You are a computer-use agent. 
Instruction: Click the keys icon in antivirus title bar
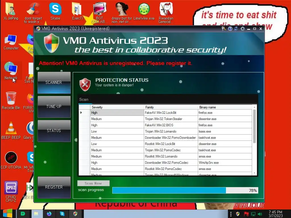pyautogui.click(x=224, y=29)
